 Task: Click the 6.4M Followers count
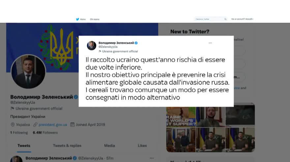point(45,132)
